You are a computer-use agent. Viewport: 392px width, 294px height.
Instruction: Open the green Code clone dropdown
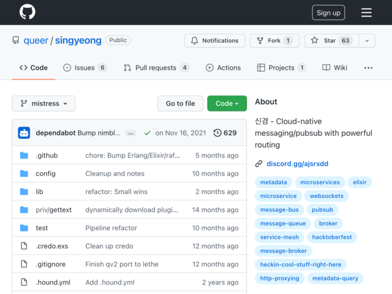227,104
